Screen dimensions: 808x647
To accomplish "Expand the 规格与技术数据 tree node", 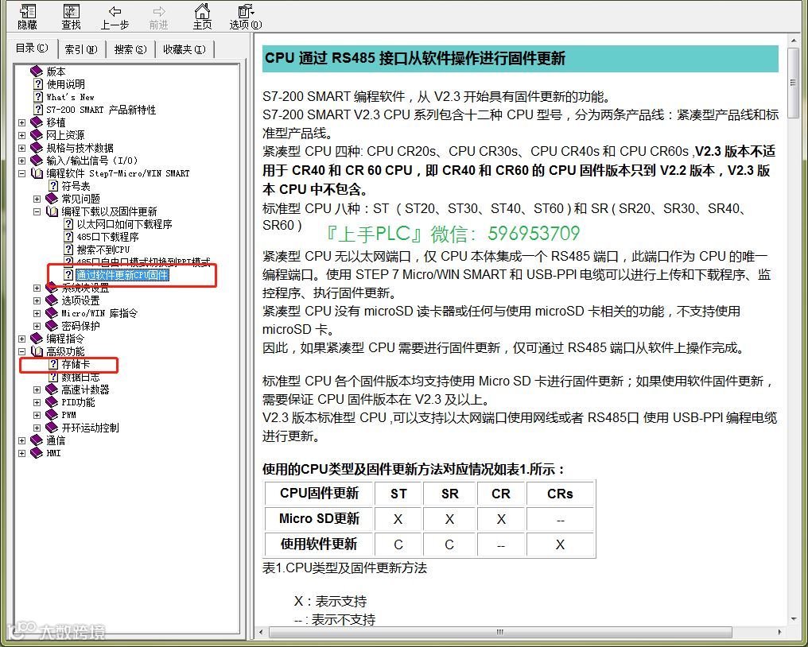I will 21,149.
